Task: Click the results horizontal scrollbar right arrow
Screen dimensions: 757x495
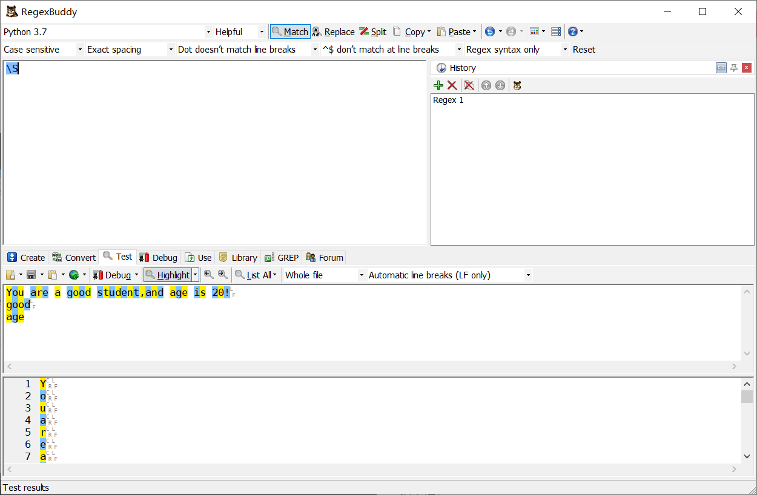Action: click(735, 470)
